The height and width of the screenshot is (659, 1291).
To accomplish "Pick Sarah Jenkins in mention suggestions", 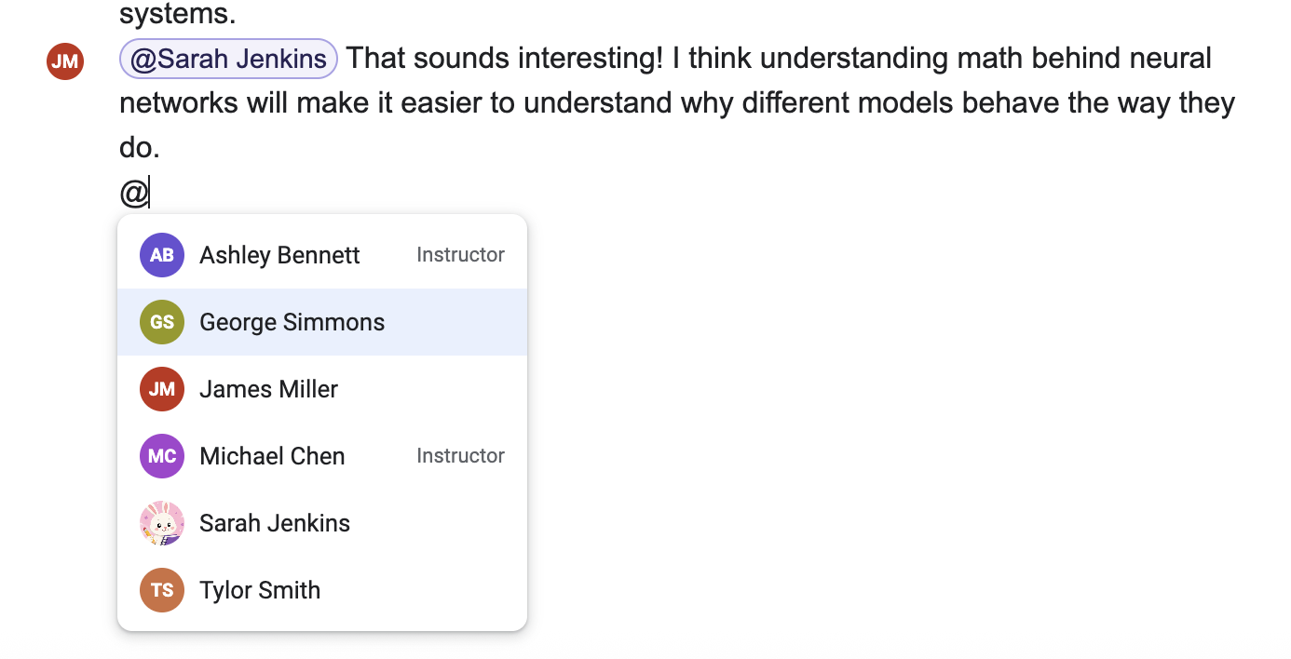I will [x=322, y=523].
